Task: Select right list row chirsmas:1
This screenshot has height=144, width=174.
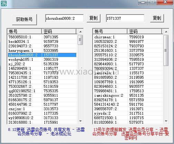Action: (x=128, y=37)
